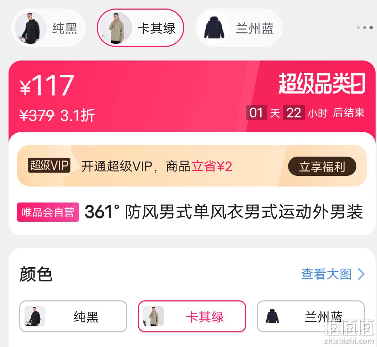The image size is (377, 347).
Task: Click black jacket thumbnail in top pill
Action: pos(30,28)
